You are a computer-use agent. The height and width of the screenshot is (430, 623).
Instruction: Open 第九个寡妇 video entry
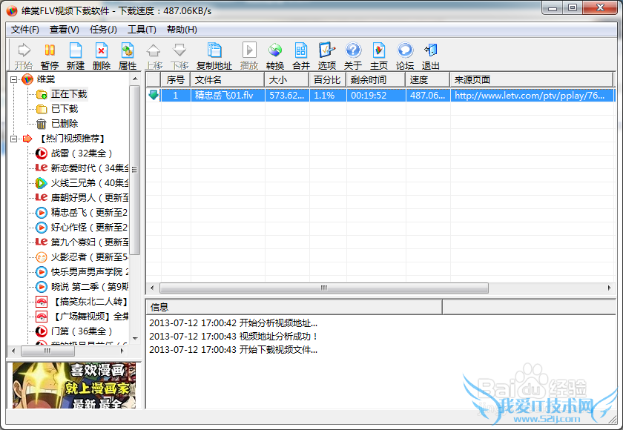click(x=90, y=242)
